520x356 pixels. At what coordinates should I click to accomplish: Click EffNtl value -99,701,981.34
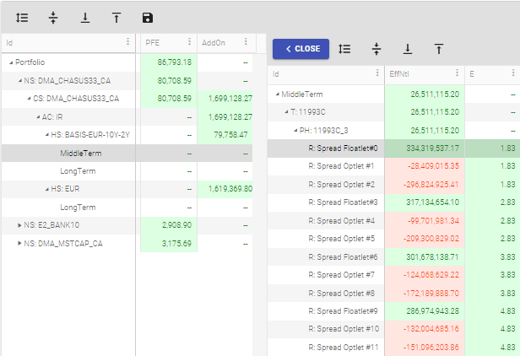click(x=433, y=221)
